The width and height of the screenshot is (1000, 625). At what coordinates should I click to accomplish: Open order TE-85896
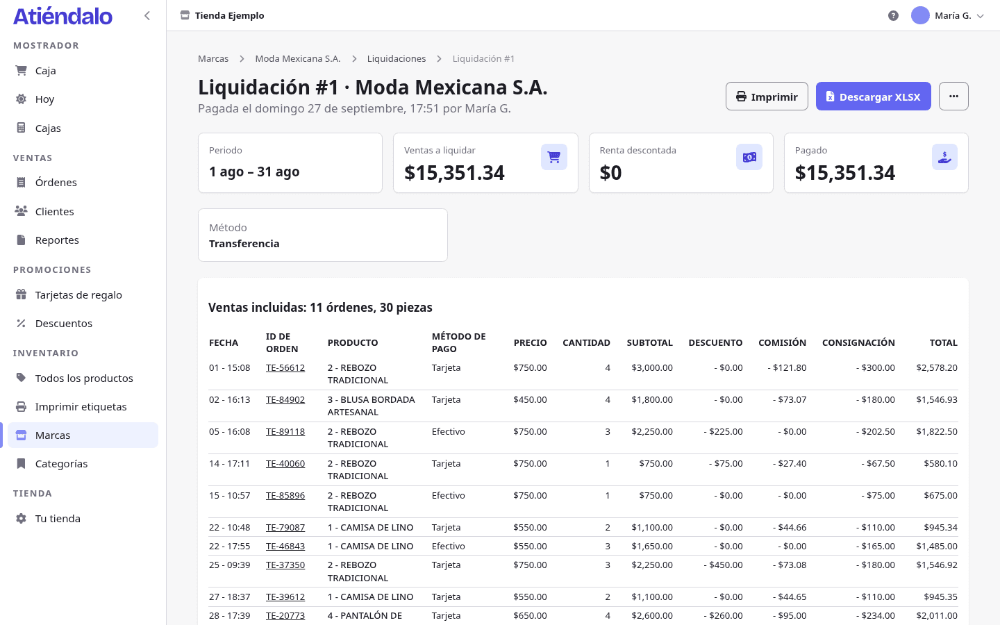click(x=285, y=495)
